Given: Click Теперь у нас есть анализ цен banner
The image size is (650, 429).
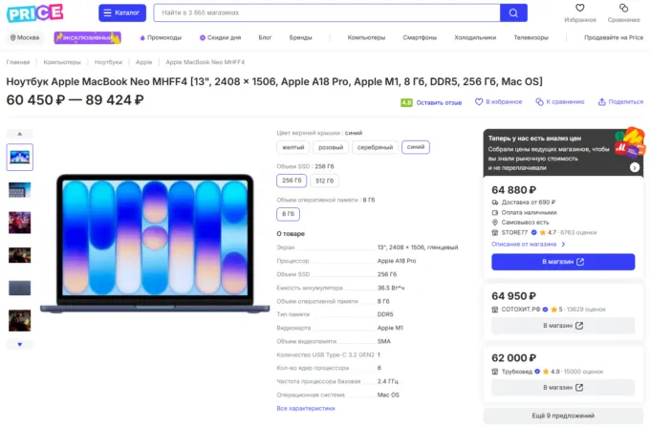Looking at the screenshot, I should 563,153.
